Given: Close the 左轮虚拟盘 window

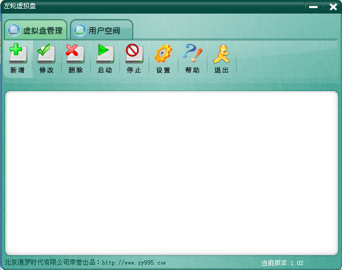Looking at the screenshot, I should click(x=333, y=7).
